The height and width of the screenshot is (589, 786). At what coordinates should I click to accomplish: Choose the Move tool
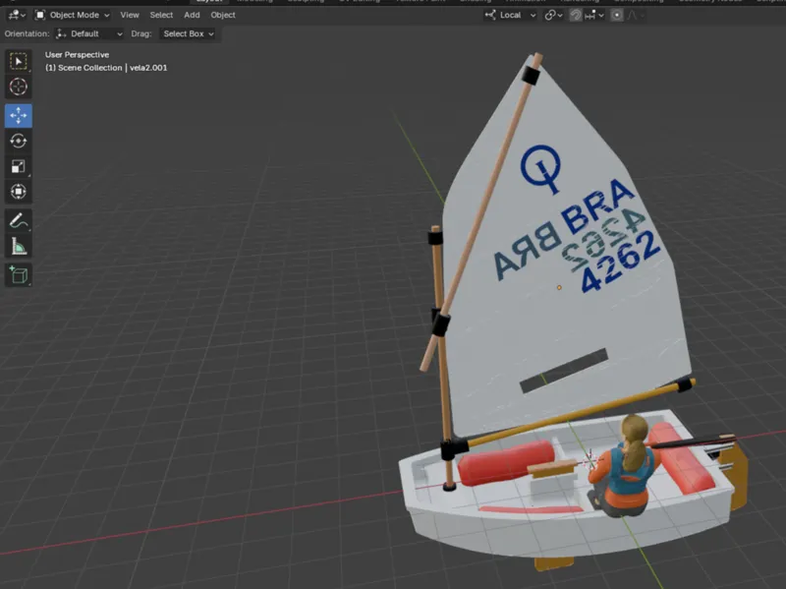coord(19,115)
